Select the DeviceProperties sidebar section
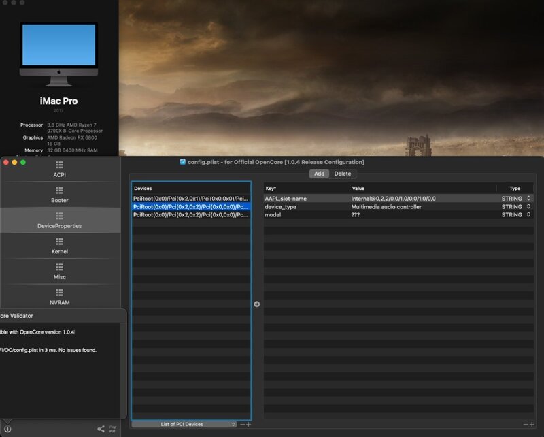The height and width of the screenshot is (437, 544). pyautogui.click(x=60, y=221)
